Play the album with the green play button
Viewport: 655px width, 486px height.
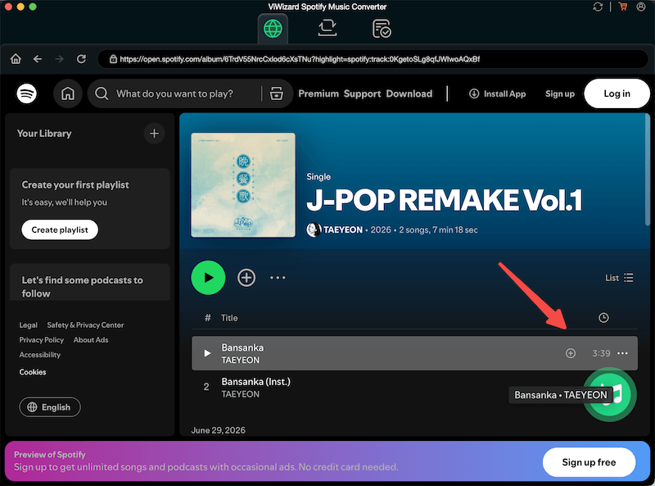point(208,277)
